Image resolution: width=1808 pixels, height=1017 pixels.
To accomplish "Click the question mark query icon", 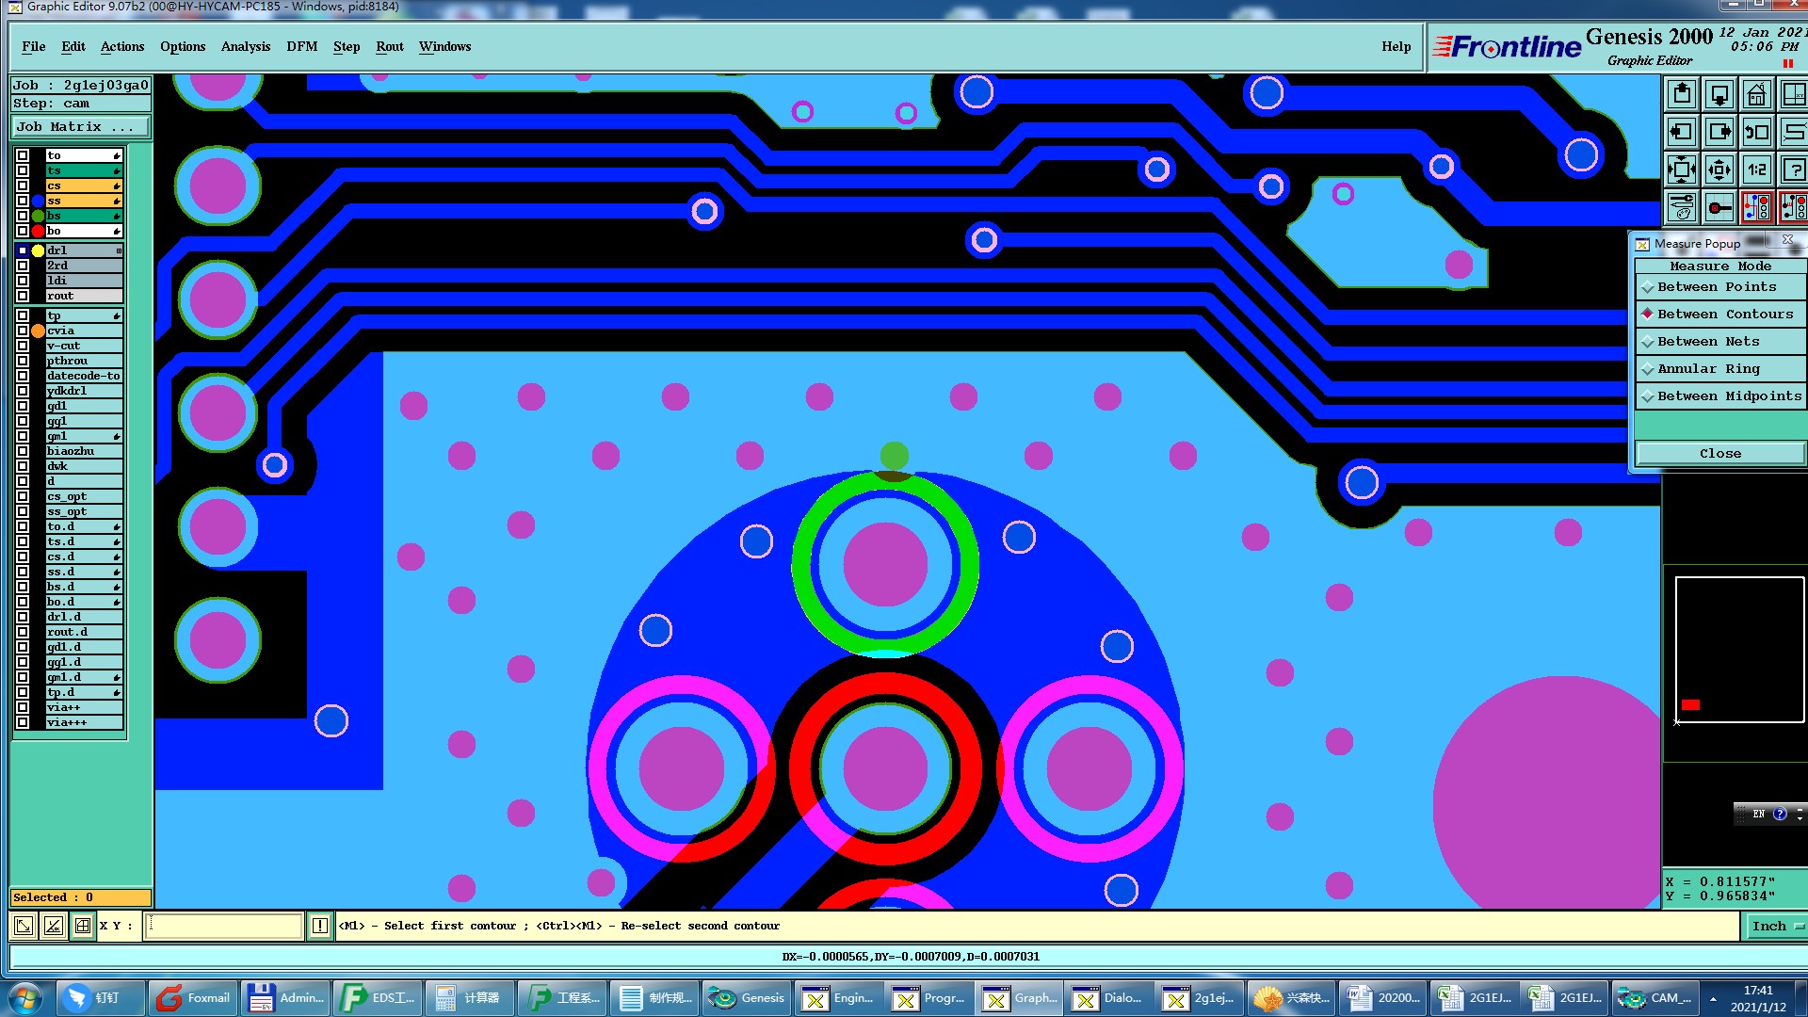I will click(x=1793, y=170).
